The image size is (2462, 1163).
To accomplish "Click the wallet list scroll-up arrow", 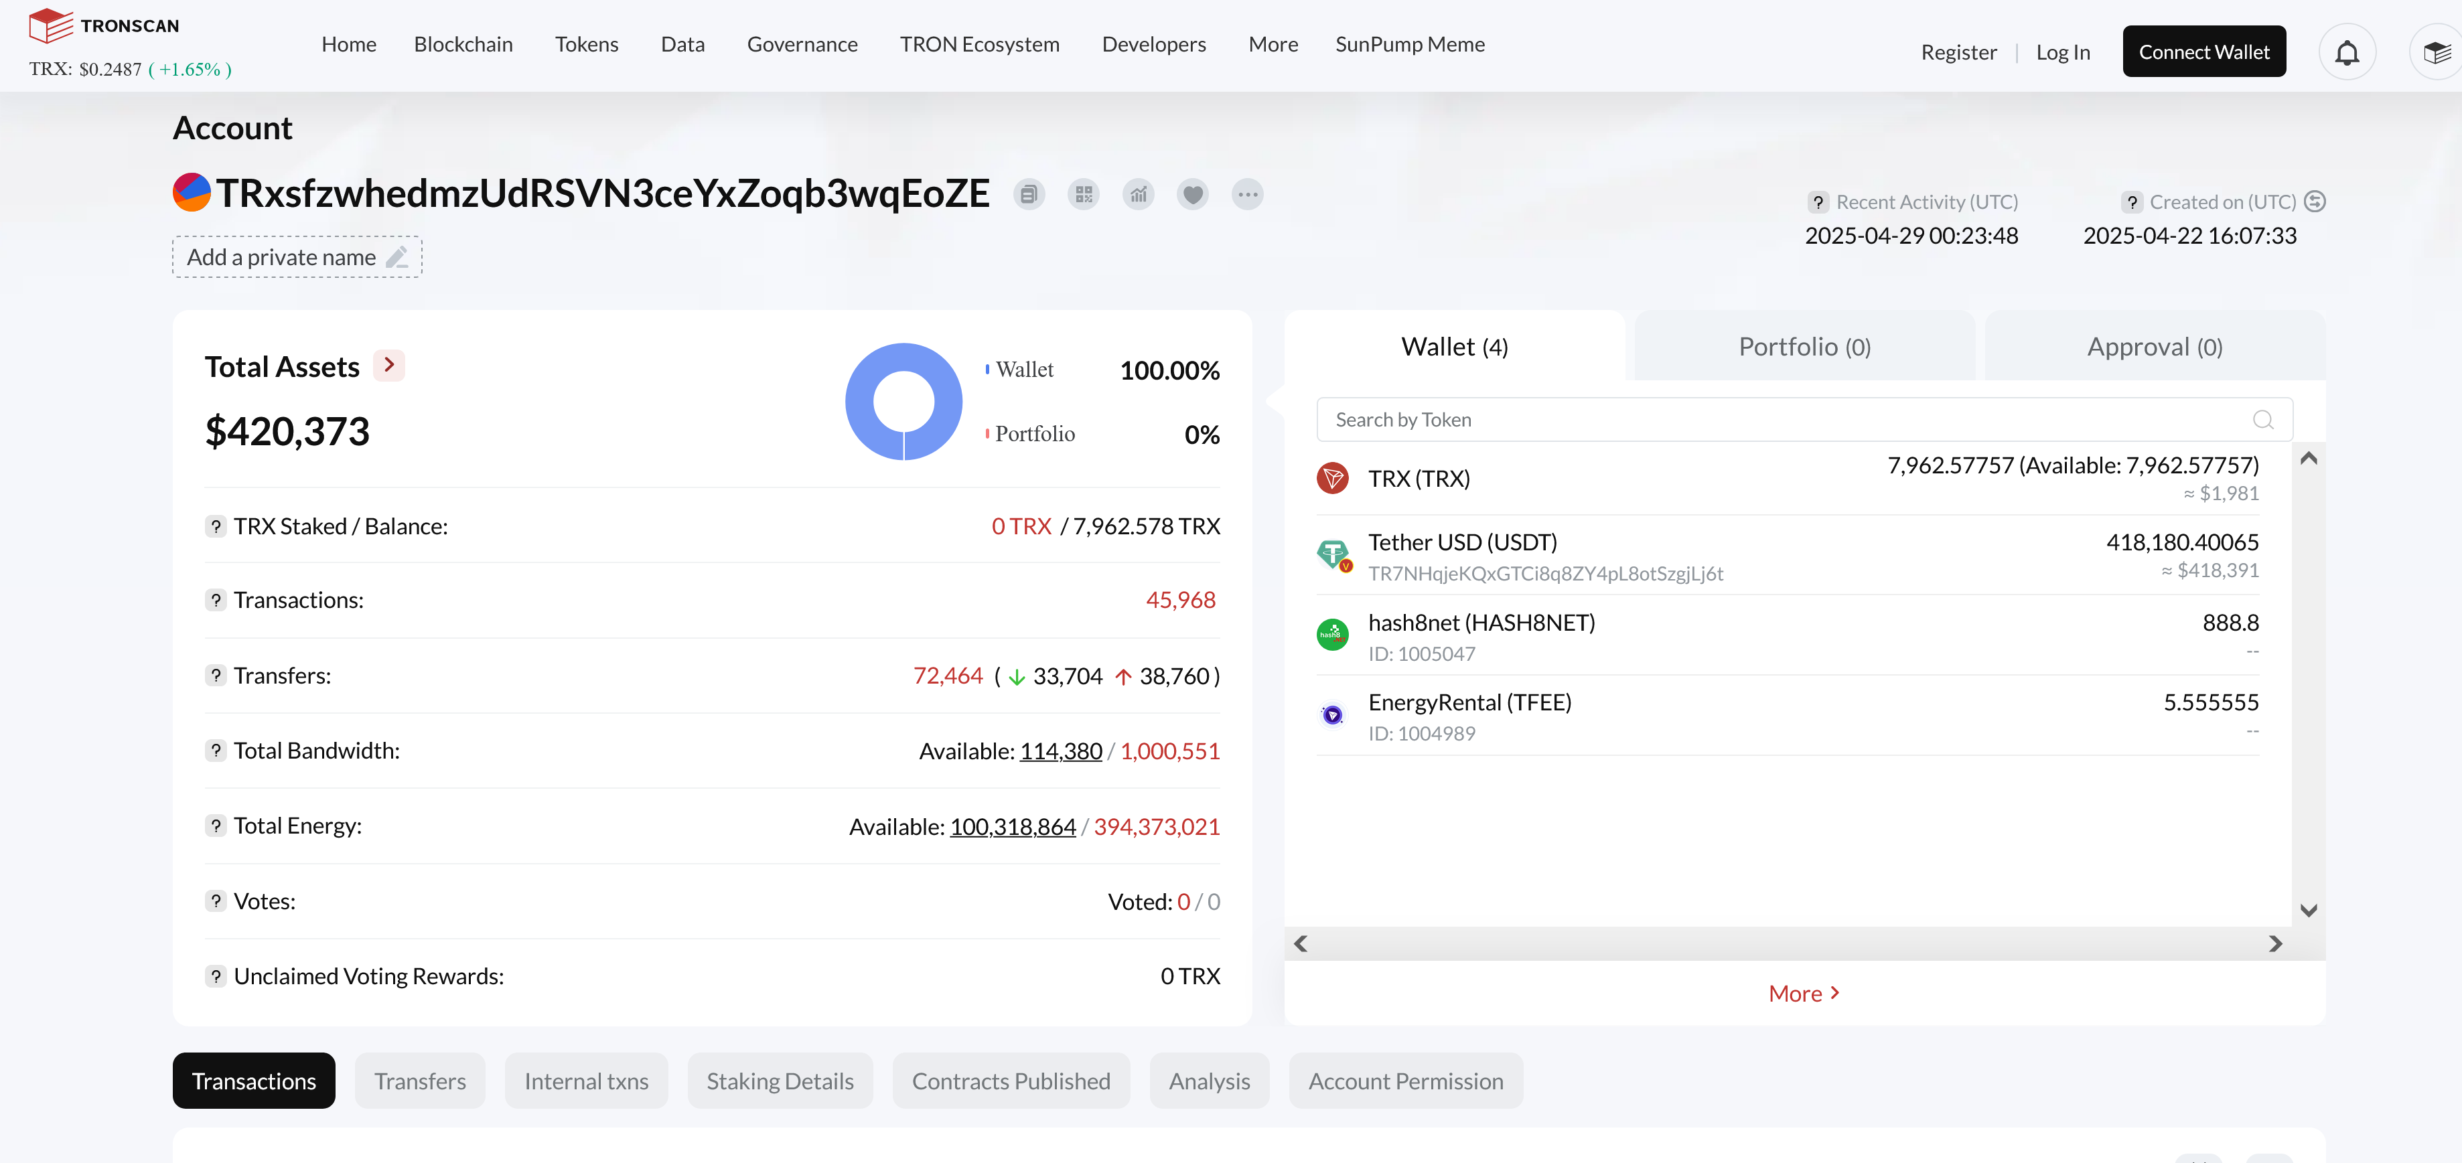I will 2308,459.
